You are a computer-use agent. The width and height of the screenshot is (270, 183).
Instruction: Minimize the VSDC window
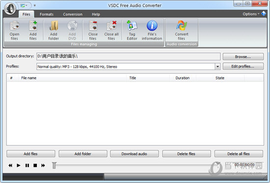point(238,4)
